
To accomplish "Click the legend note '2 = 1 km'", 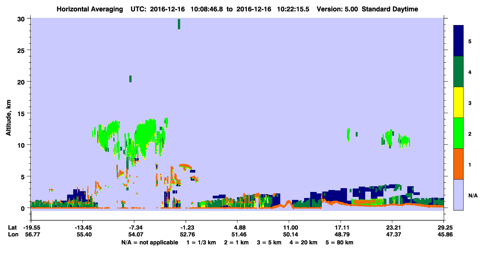I will (237, 242).
